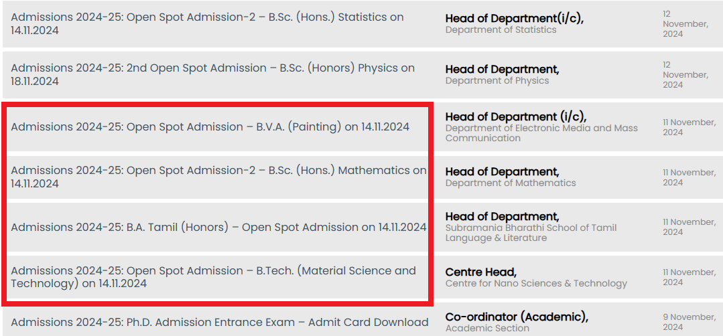Click the 11 November date in Painting row

pyautogui.click(x=689, y=127)
